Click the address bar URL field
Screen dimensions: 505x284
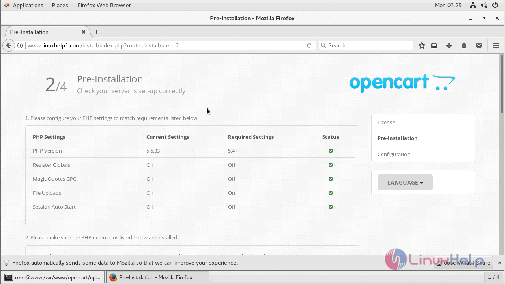[164, 45]
